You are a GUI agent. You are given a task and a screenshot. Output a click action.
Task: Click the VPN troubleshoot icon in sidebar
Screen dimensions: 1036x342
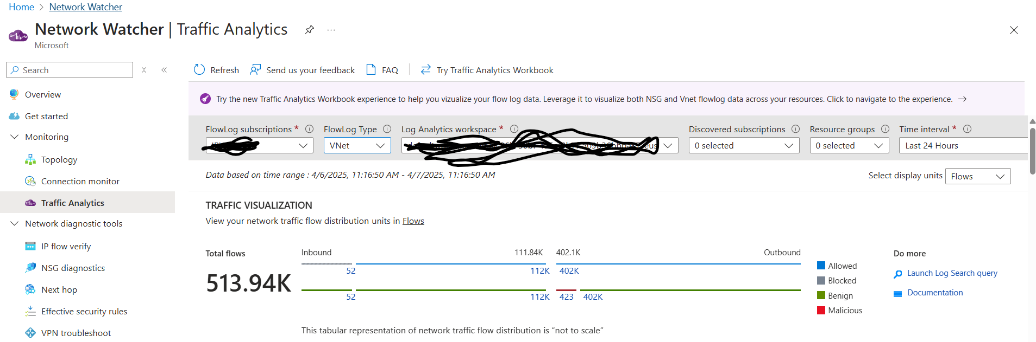pos(30,333)
